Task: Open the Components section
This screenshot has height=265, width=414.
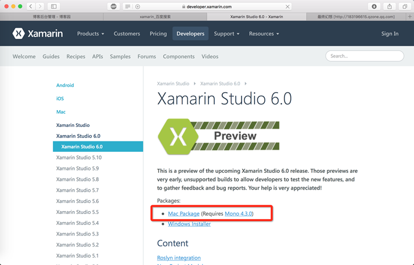Action: click(x=178, y=56)
